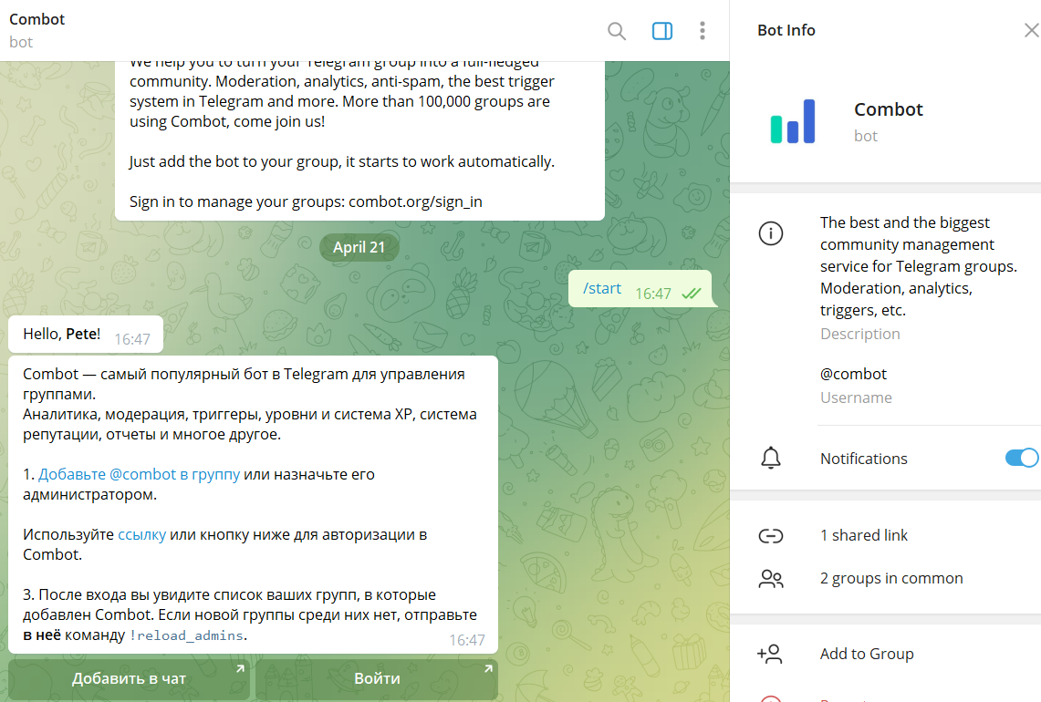Open "Добавьте @combot в группу" link
This screenshot has height=702, width=1041.
click(x=139, y=474)
